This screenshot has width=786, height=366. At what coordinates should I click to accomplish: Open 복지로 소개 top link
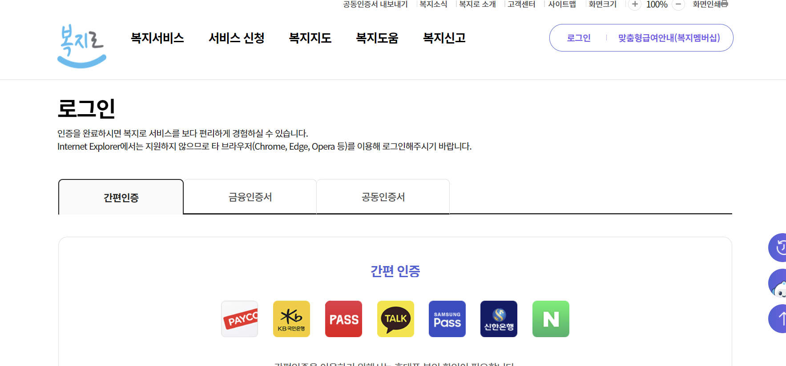(477, 4)
